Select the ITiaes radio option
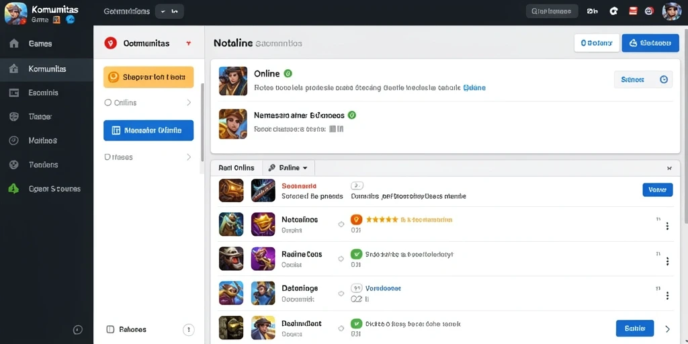Image resolution: width=688 pixels, height=344 pixels. click(107, 157)
